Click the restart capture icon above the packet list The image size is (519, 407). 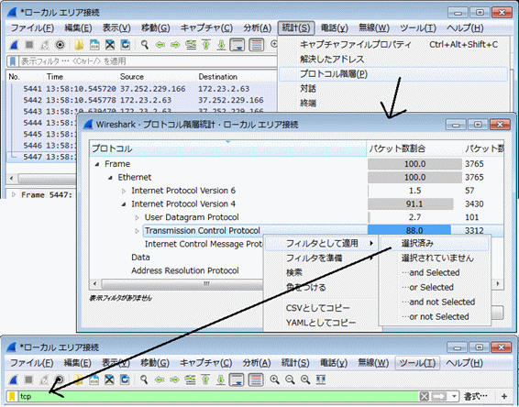44,45
